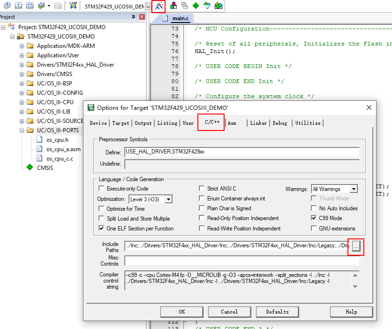
Task: Switch to the Device tab
Action: coord(98,123)
